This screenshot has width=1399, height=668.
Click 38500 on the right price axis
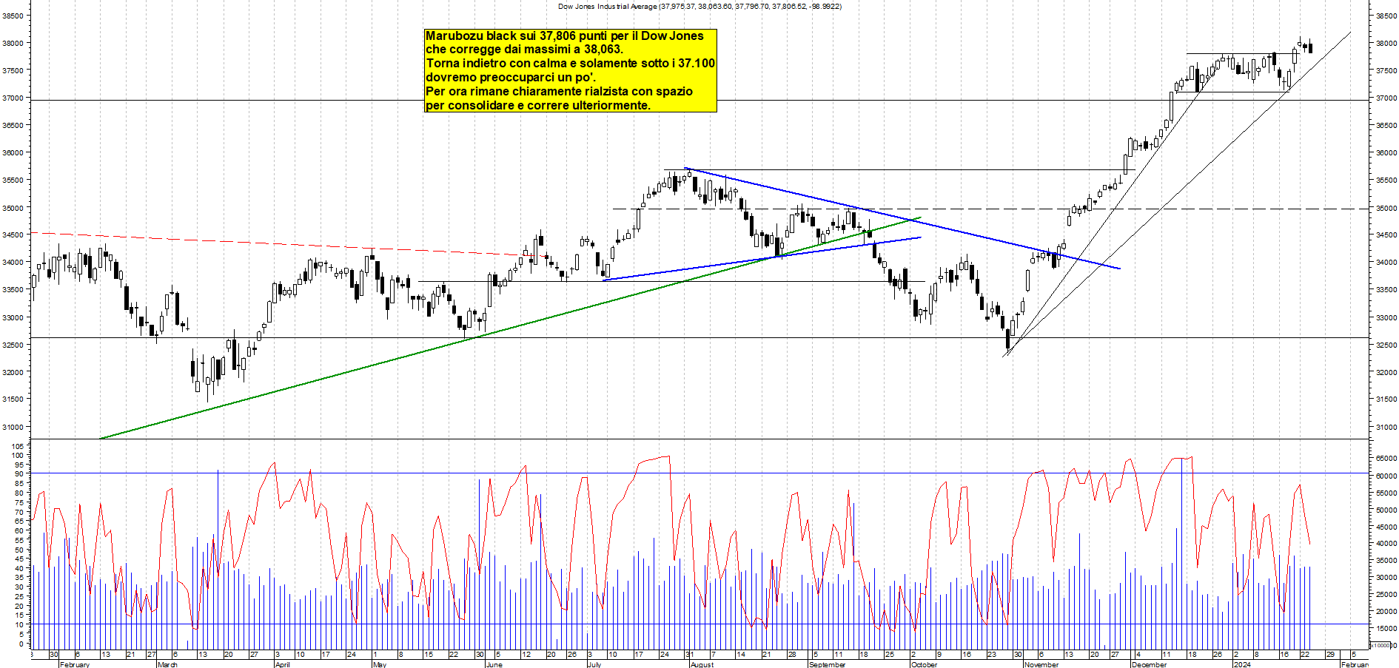pyautogui.click(x=1386, y=16)
